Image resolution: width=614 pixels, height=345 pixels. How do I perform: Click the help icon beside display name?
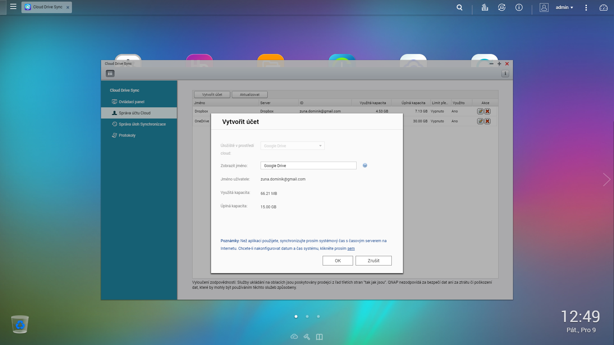(x=365, y=165)
